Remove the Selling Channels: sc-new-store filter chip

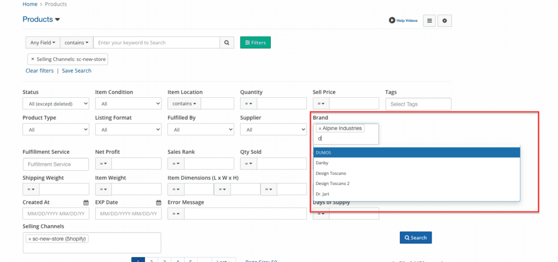[33, 59]
